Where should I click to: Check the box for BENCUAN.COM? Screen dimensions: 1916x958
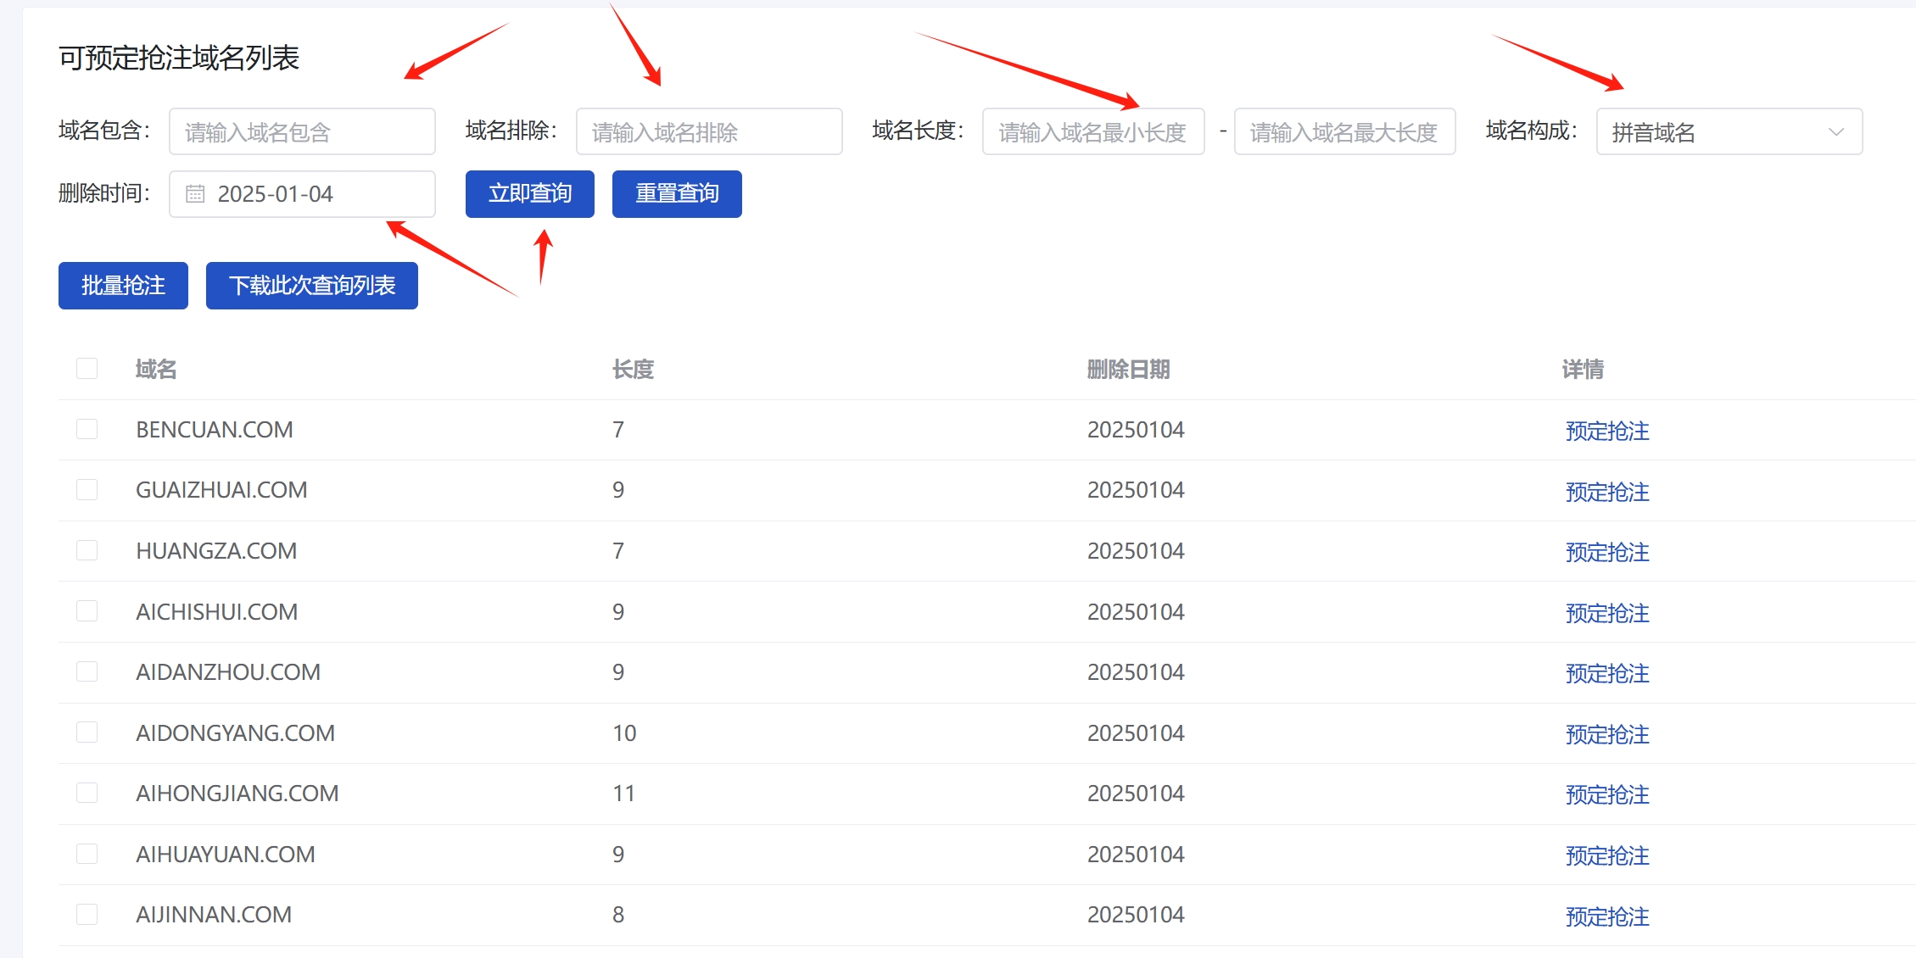[x=87, y=429]
